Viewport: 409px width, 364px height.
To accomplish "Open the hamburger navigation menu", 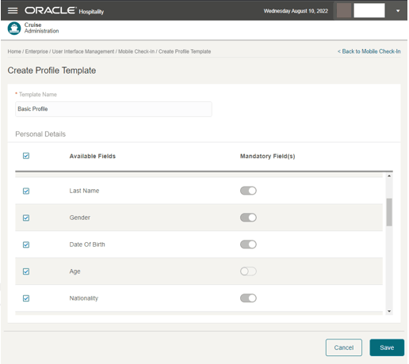I will click(13, 10).
